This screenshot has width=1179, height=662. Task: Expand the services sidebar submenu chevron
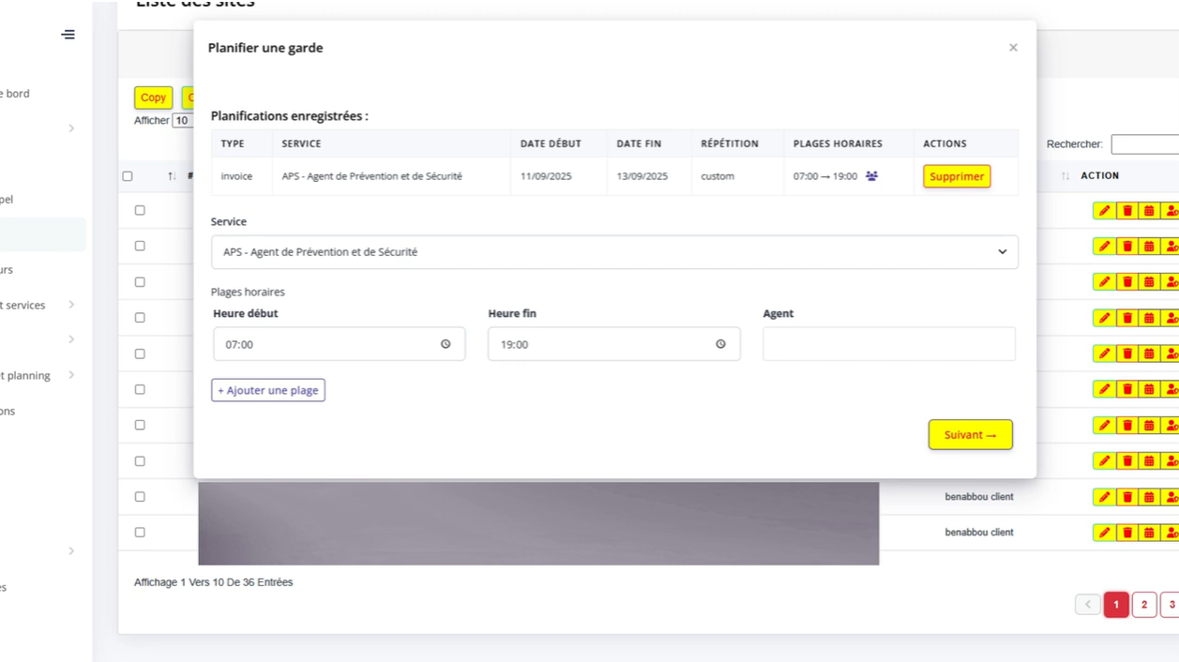pos(71,305)
